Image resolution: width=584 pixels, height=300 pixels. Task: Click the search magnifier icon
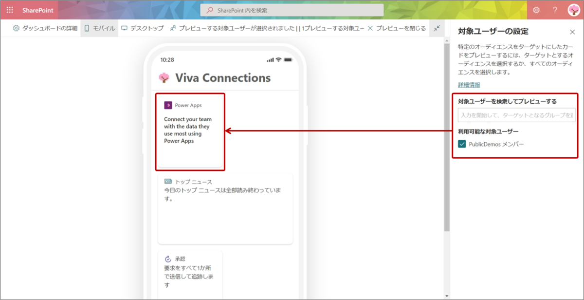pyautogui.click(x=210, y=10)
